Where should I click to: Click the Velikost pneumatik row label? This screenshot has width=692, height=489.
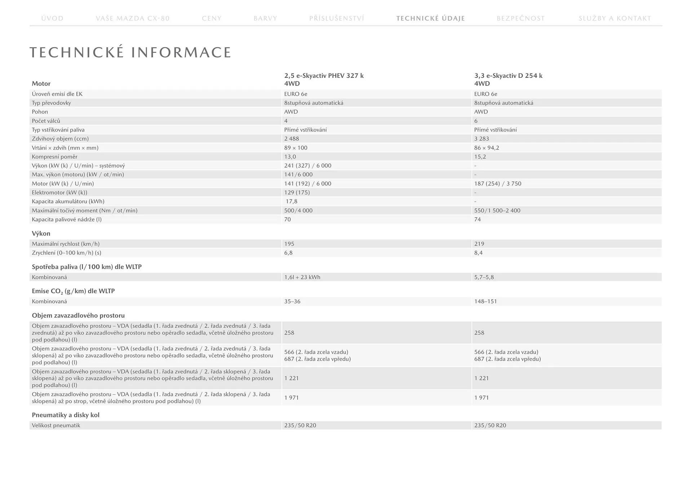coord(56,425)
